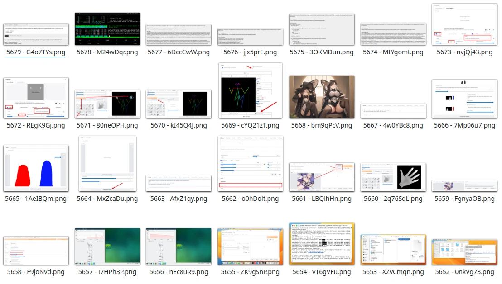Select the 5661 - LBQlhHn.png thumbnail
502x284 pixels.
click(322, 177)
